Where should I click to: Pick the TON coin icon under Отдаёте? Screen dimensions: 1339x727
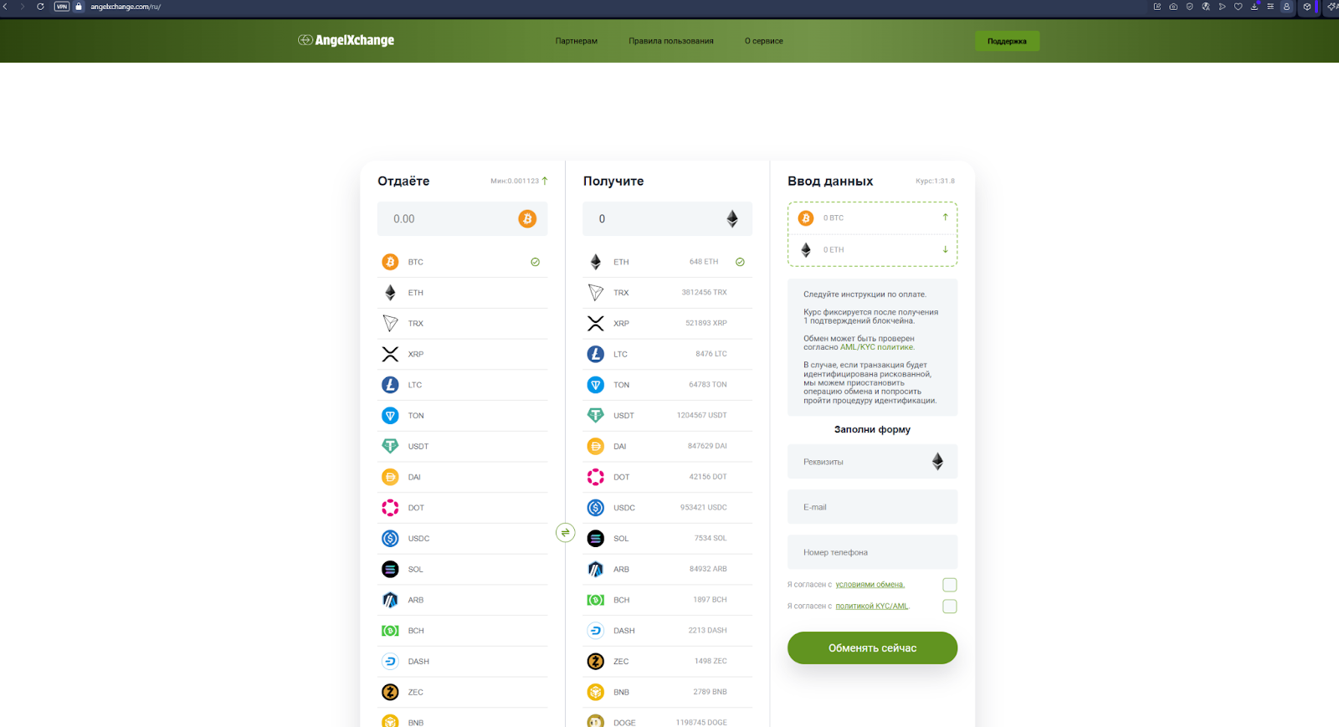point(390,416)
